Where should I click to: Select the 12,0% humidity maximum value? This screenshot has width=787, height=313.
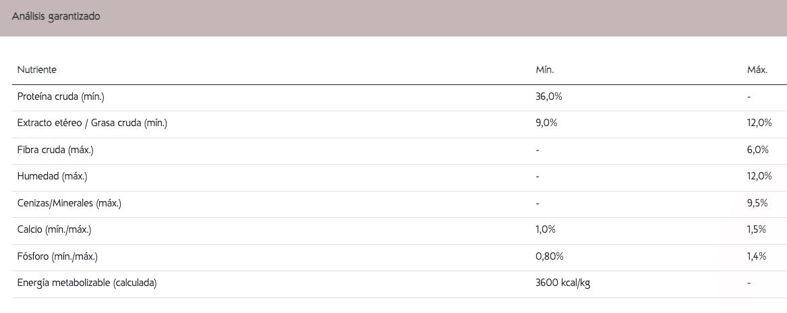(759, 177)
